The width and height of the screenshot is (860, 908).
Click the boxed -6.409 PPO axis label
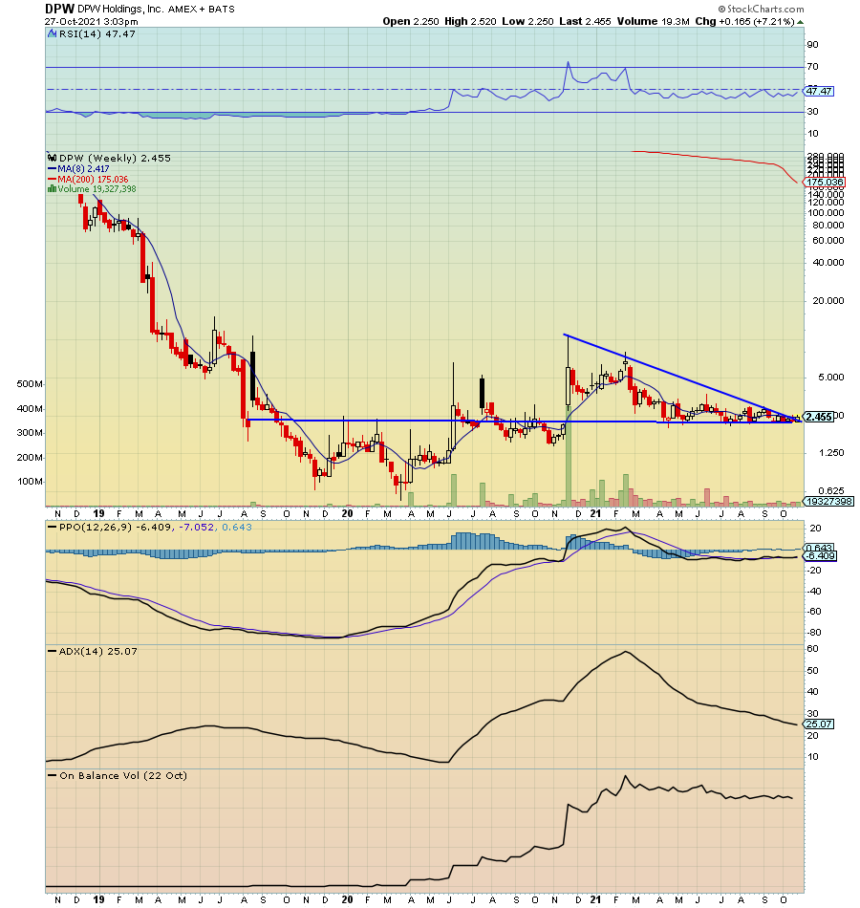820,556
